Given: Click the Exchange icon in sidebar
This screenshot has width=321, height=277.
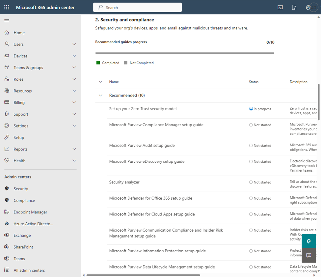Looking at the screenshot, I should (7, 235).
